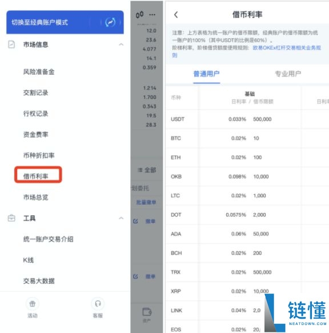Select the ADA row

point(247,234)
